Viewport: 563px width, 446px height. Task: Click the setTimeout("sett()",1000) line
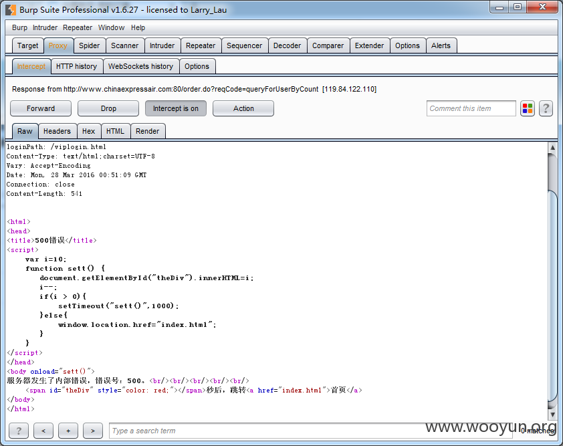(118, 306)
